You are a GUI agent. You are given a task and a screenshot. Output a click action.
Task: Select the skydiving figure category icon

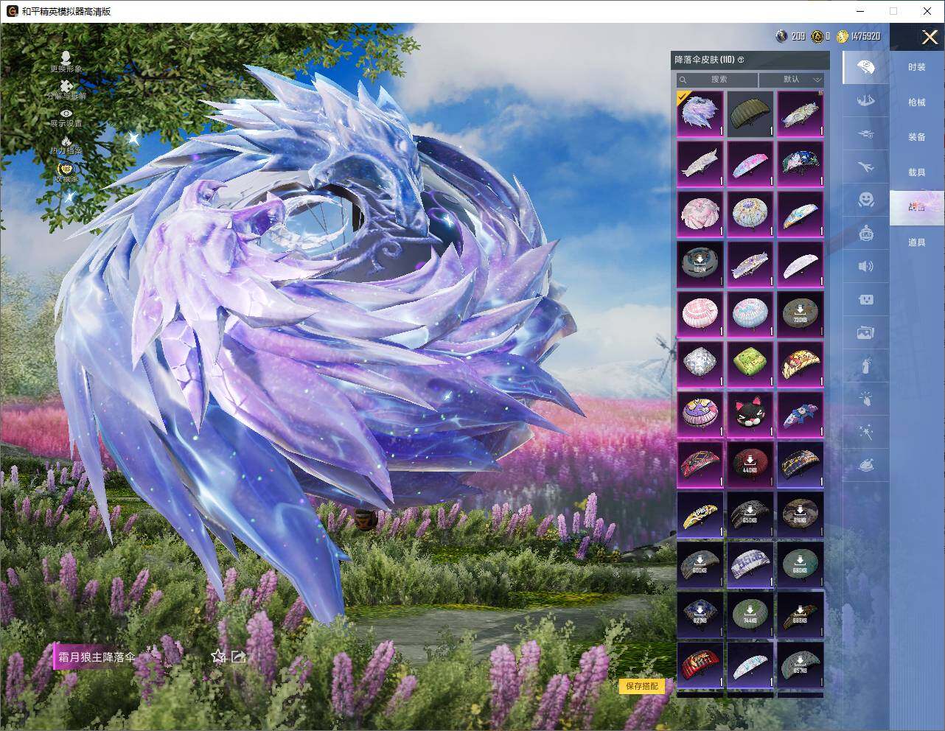point(865,100)
